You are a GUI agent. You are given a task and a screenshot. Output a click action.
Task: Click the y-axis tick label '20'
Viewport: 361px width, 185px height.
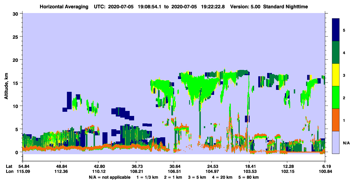click(16, 60)
